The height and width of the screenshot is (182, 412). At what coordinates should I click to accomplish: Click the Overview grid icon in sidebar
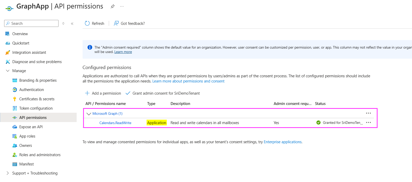(8, 34)
